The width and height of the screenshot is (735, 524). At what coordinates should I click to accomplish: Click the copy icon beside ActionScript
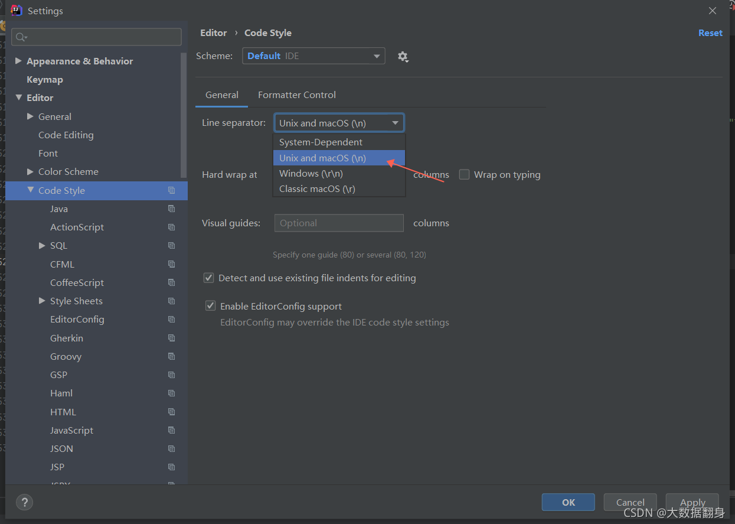[x=172, y=227]
